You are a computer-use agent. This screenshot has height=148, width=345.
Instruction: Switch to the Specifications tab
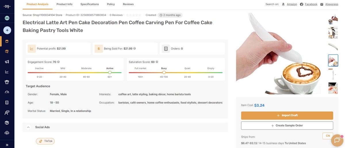(x=89, y=4)
